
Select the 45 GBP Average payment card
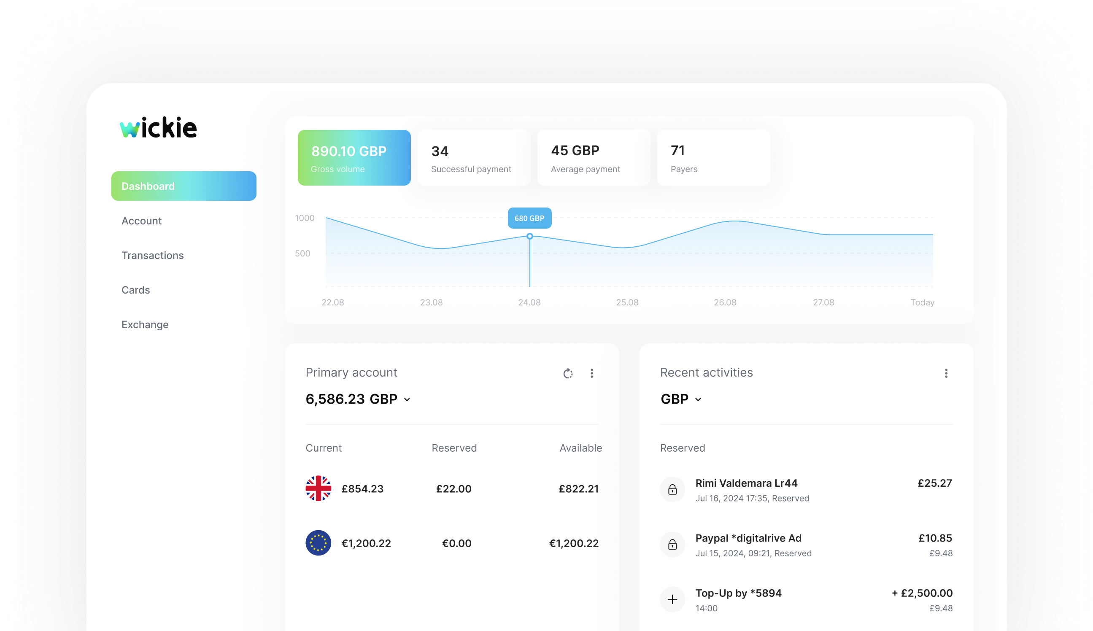pyautogui.click(x=594, y=158)
